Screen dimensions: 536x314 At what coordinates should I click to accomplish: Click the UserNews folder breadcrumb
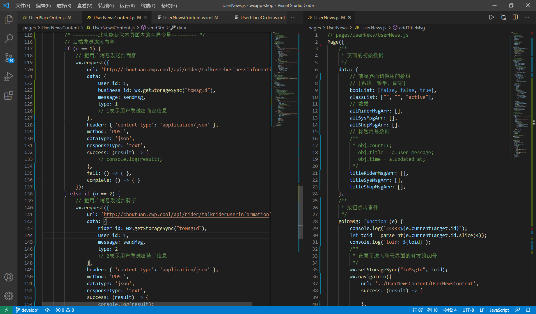click(x=337, y=28)
